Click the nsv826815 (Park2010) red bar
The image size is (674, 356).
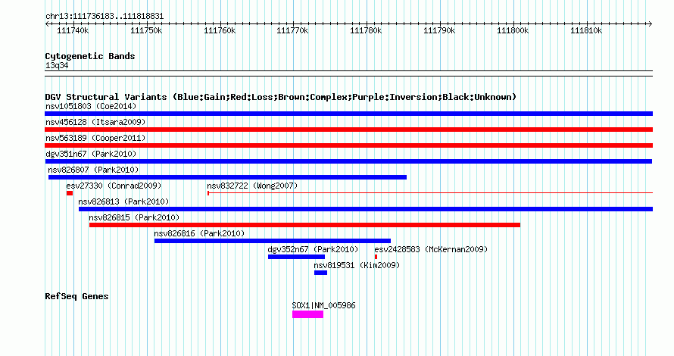(304, 225)
